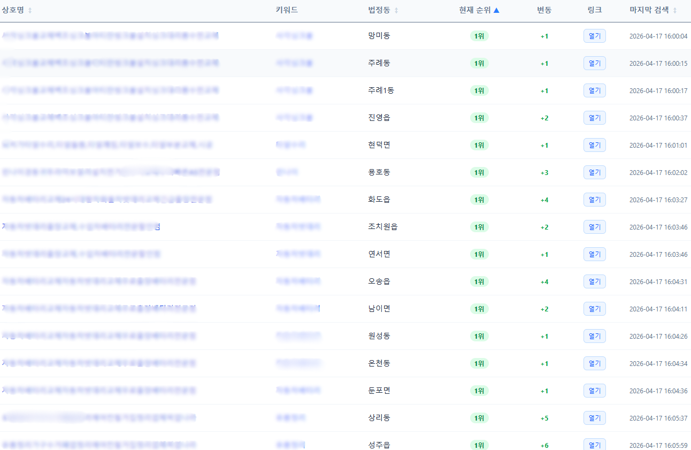The height and width of the screenshot is (450, 691).
Task: Click the sort icon next to 마지막 검색
Action: (x=675, y=11)
